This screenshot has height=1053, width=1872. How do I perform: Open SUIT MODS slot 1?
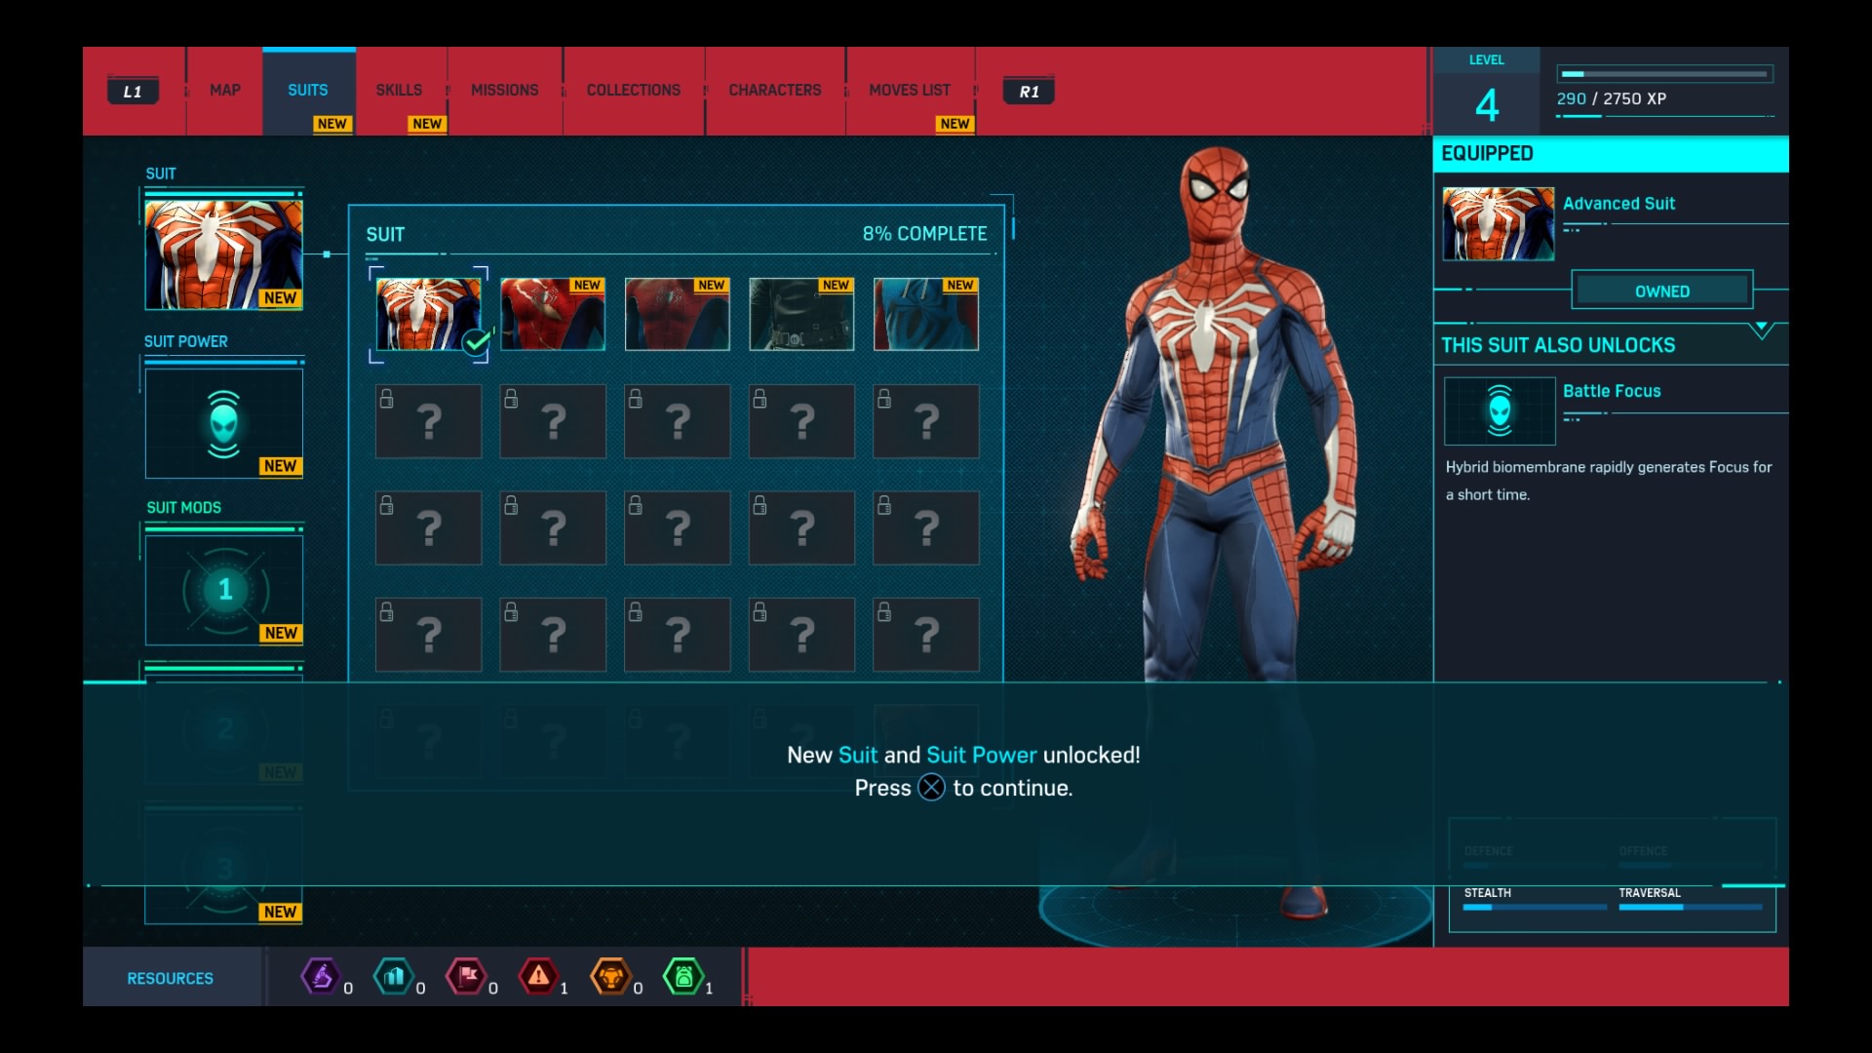(224, 590)
